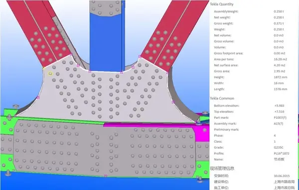The image size is (299, 190).
Task: Select the Width value 16 mm
Action: (279, 83)
